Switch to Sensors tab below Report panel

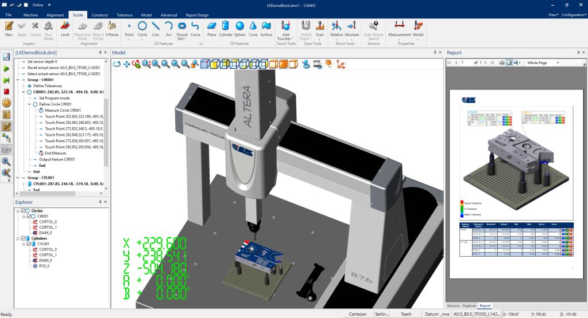point(453,305)
